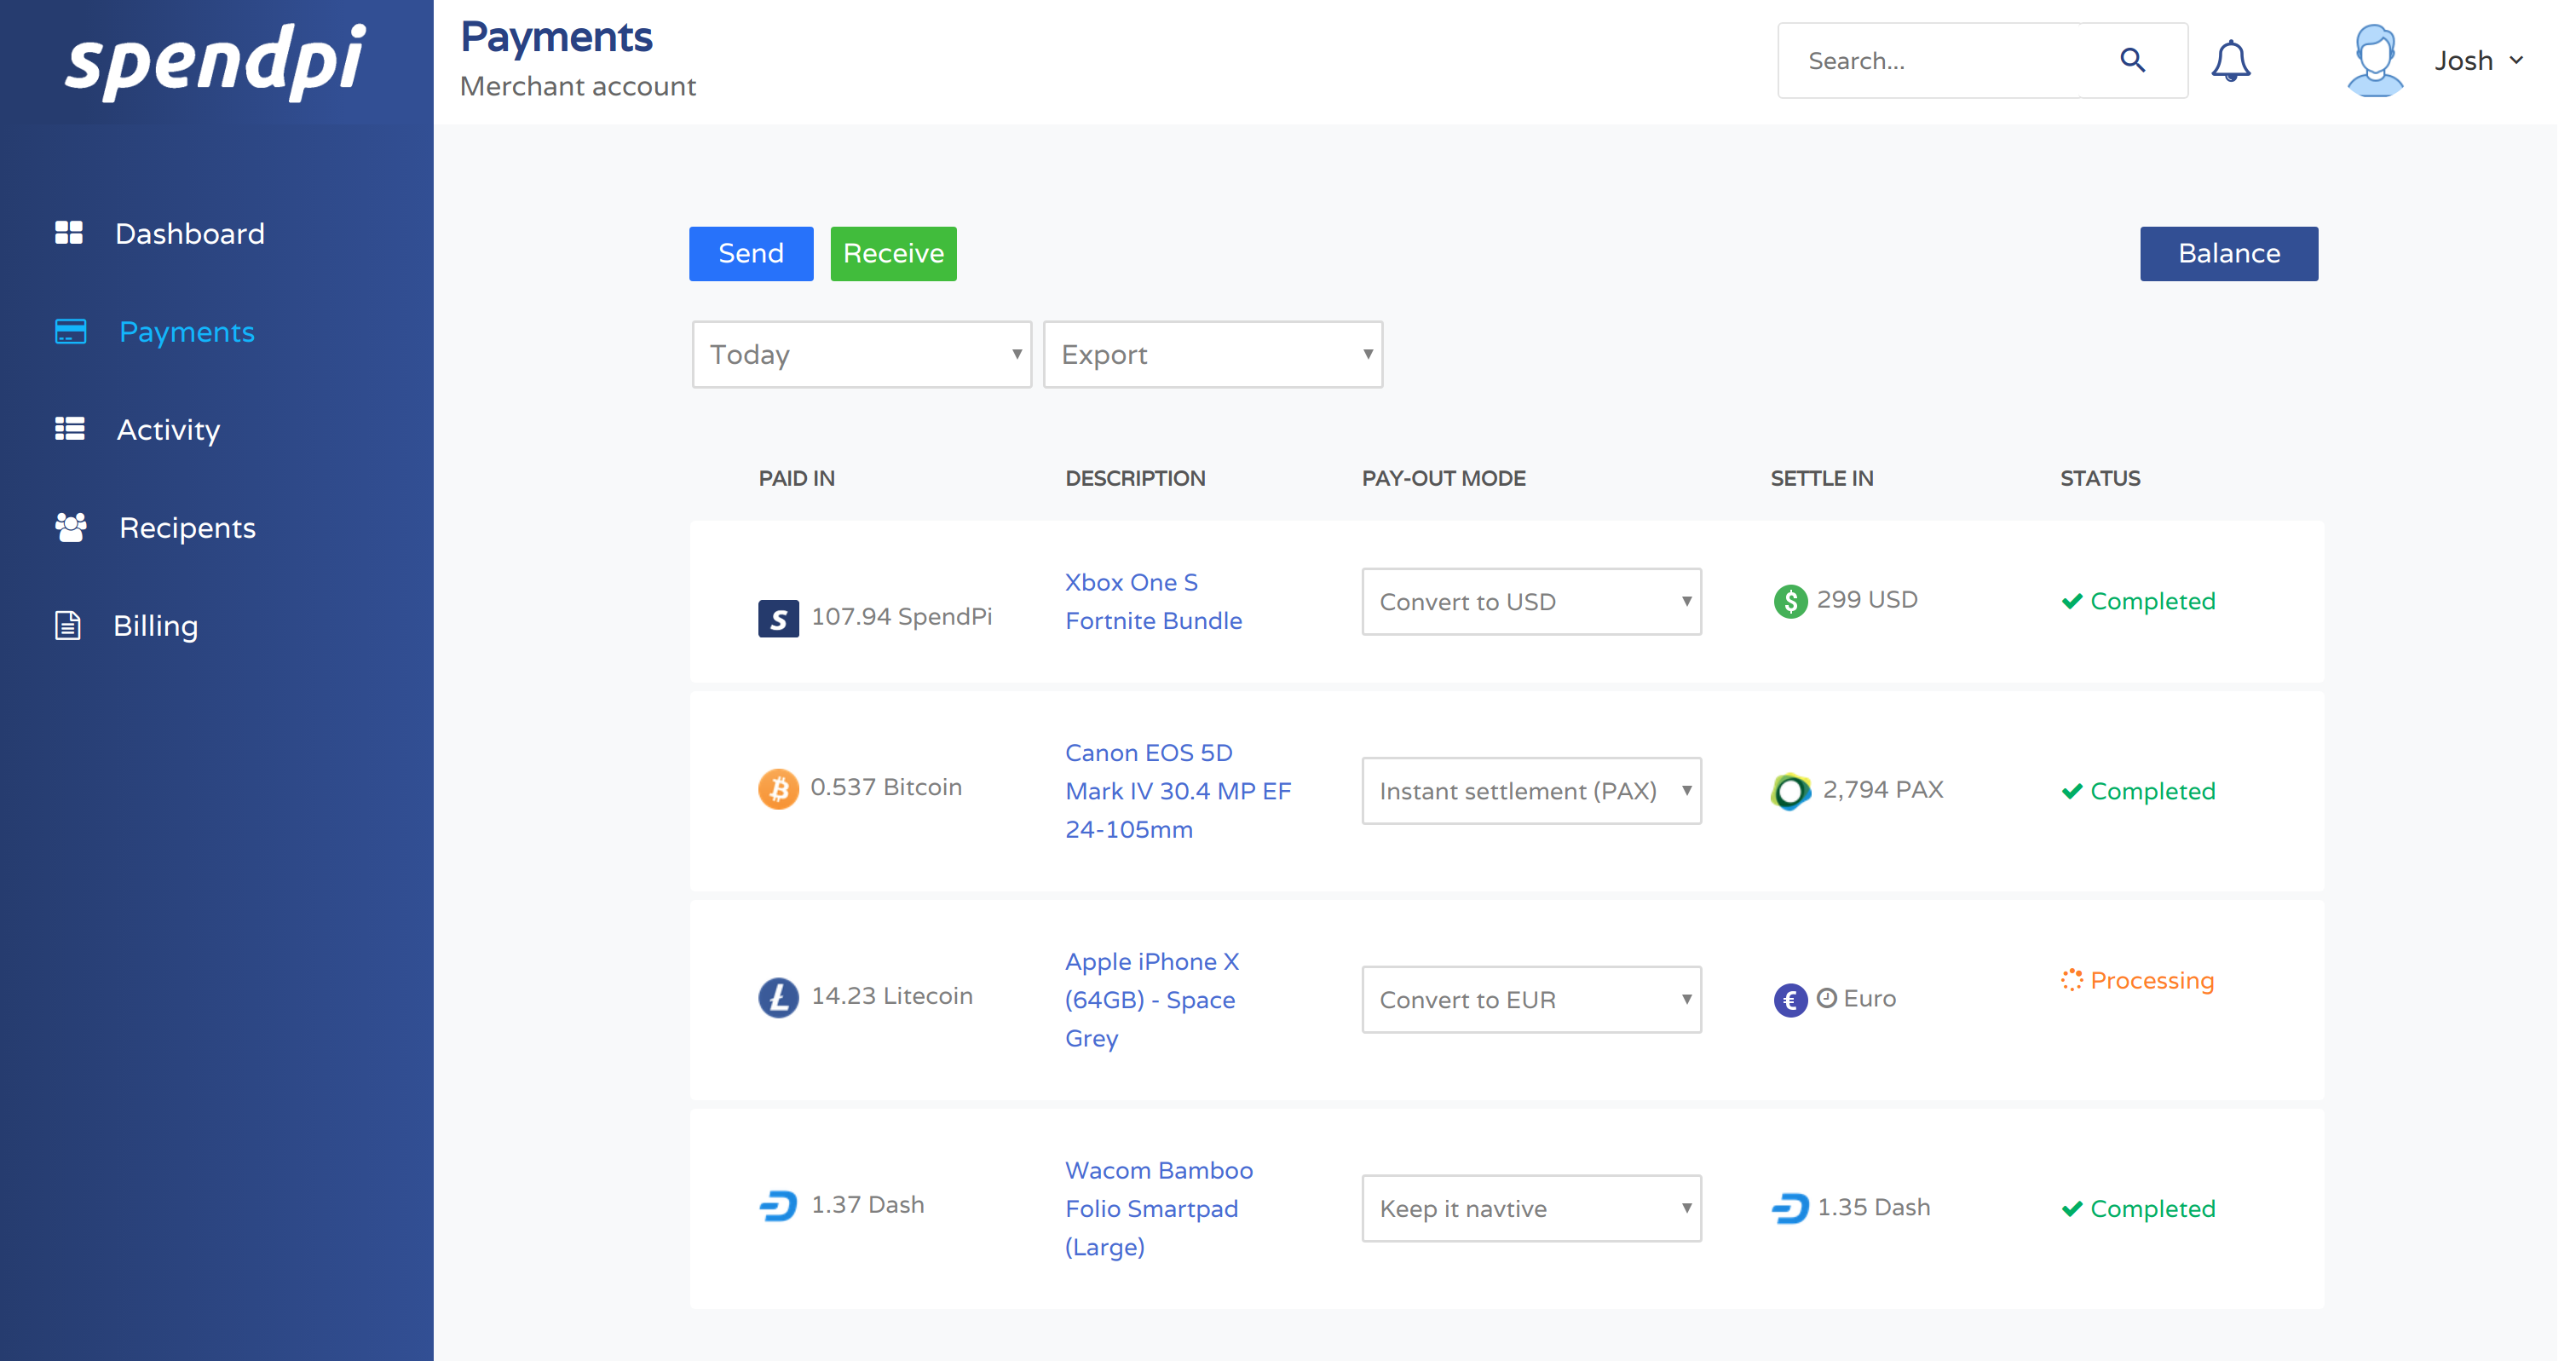Click the Wacom row Completed checkmark
Image resolution: width=2576 pixels, height=1361 pixels.
click(x=2072, y=1209)
